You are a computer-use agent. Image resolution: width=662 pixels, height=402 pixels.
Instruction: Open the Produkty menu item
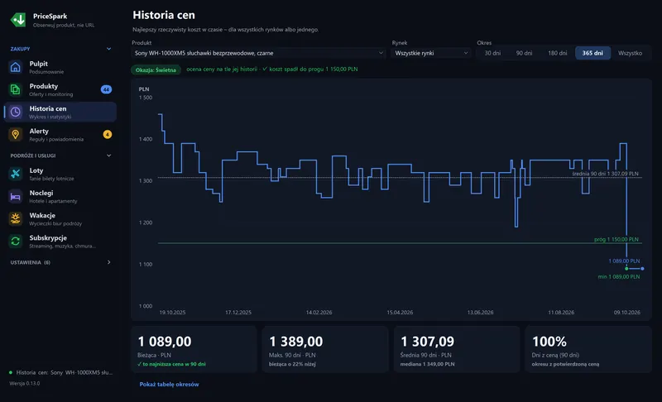(60, 89)
